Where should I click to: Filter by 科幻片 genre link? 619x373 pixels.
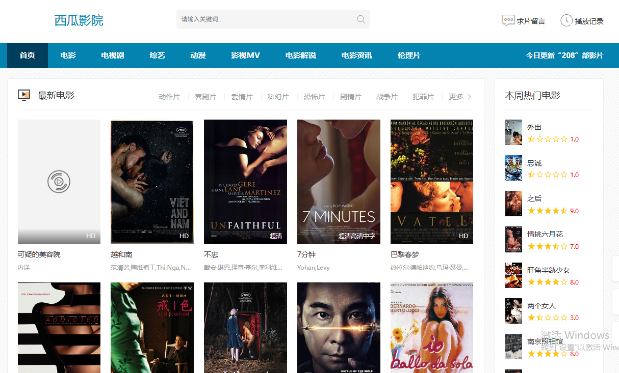[x=278, y=97]
